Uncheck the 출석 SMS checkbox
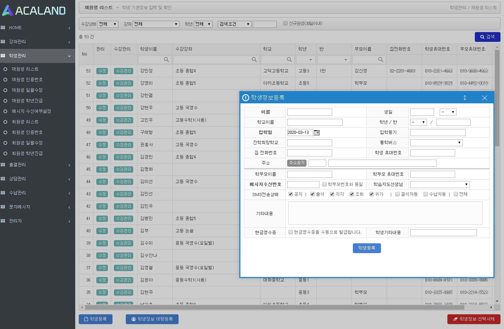504x329 pixels. (x=312, y=194)
